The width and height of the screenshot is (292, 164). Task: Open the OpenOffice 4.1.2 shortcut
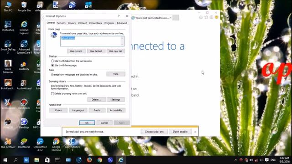pos(40,144)
